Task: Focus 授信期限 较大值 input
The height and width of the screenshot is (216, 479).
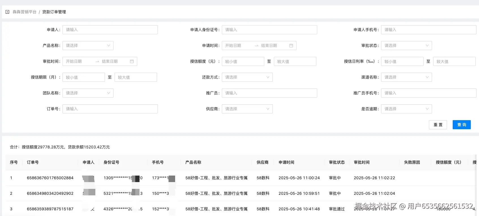Action: click(x=136, y=77)
